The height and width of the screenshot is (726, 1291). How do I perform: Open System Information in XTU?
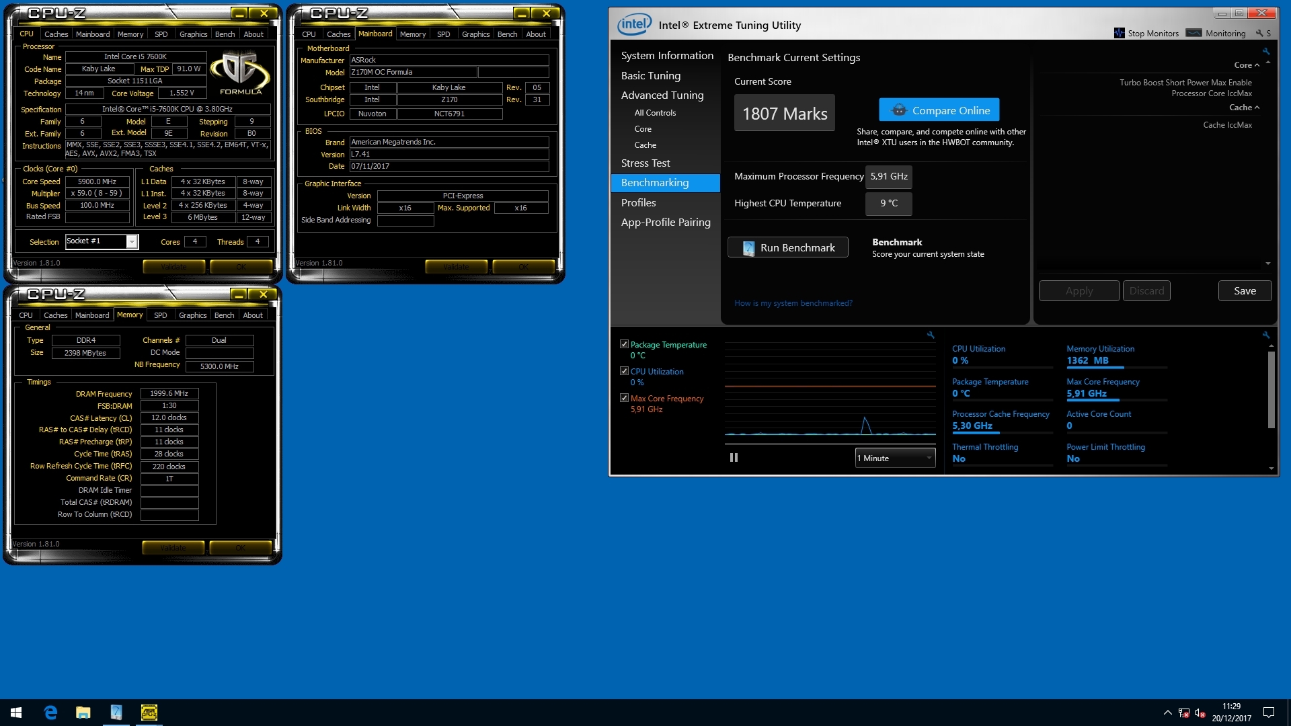pyautogui.click(x=667, y=56)
